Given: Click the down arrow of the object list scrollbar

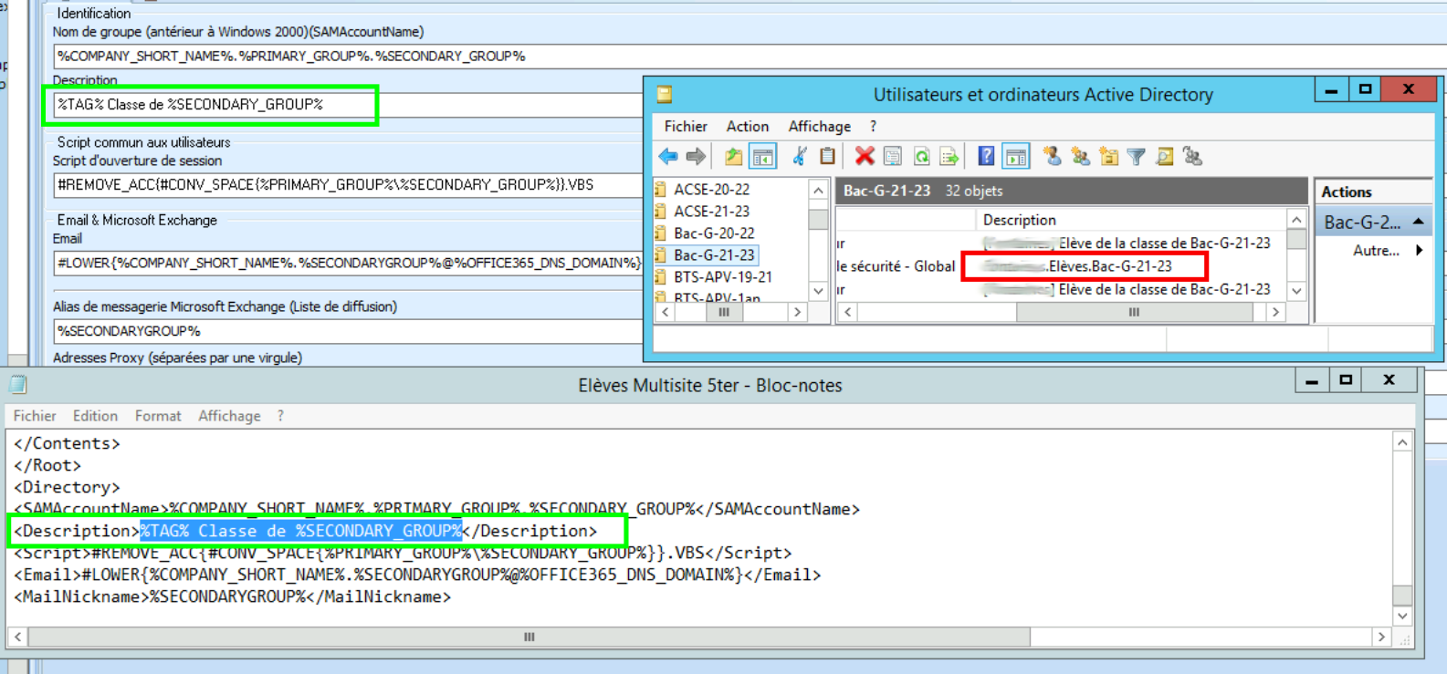Looking at the screenshot, I should coord(1296,290).
